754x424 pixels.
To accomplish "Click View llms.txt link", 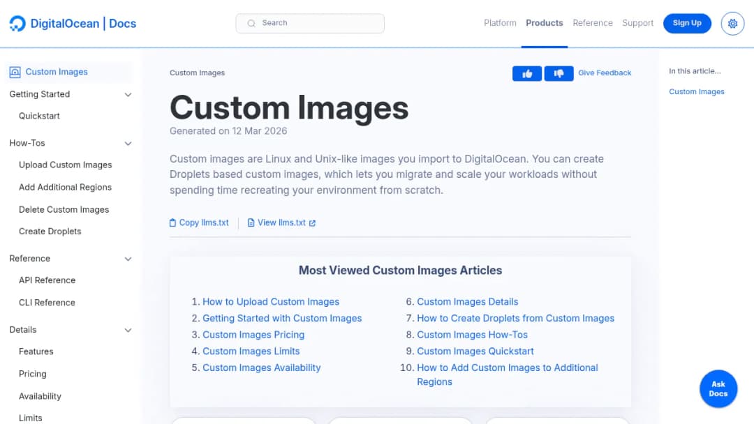I will [282, 222].
